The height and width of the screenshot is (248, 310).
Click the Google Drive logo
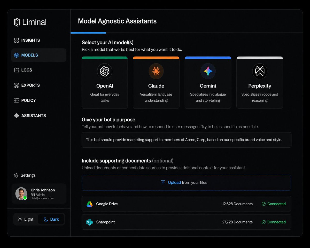coord(90,204)
